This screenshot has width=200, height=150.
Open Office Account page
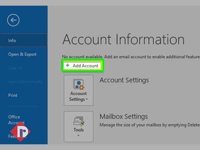[16, 120]
